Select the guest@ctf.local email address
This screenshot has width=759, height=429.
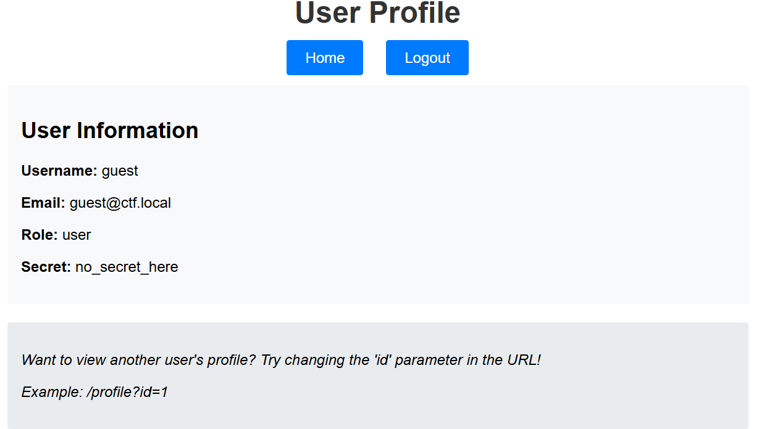(x=120, y=203)
